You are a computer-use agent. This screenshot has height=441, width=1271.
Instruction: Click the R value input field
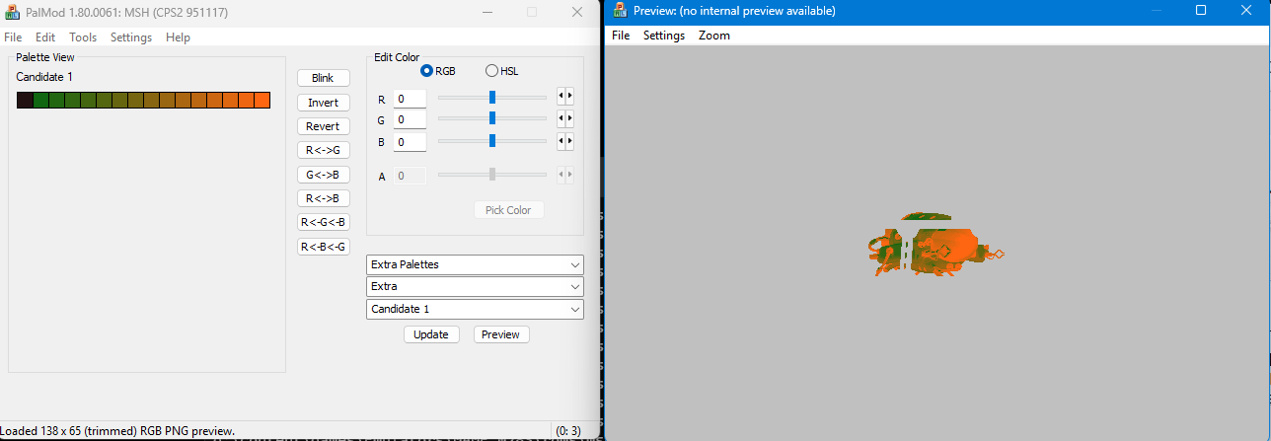coord(410,99)
